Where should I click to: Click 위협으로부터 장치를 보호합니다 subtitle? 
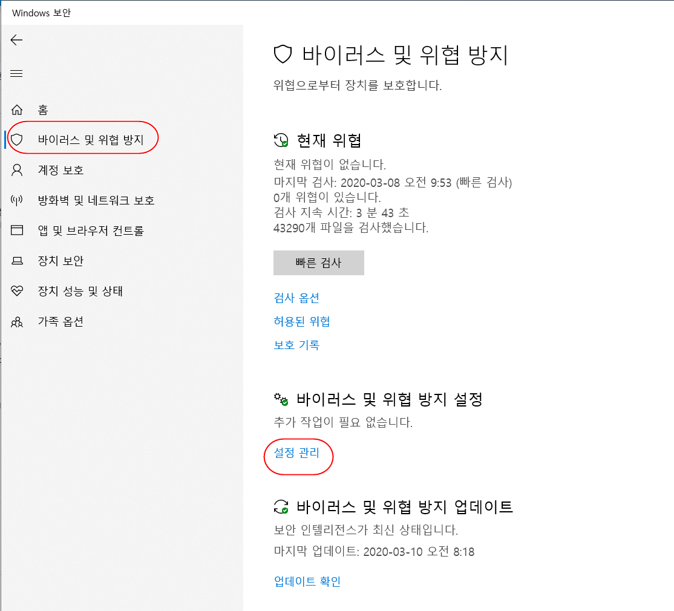point(358,85)
